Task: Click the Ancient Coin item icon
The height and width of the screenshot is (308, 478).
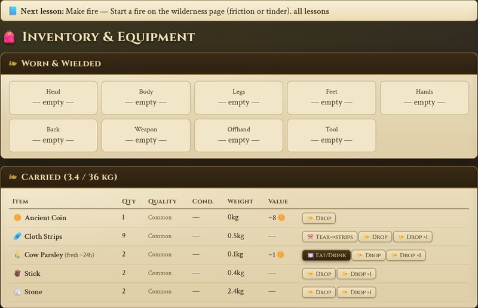Action: tap(17, 217)
